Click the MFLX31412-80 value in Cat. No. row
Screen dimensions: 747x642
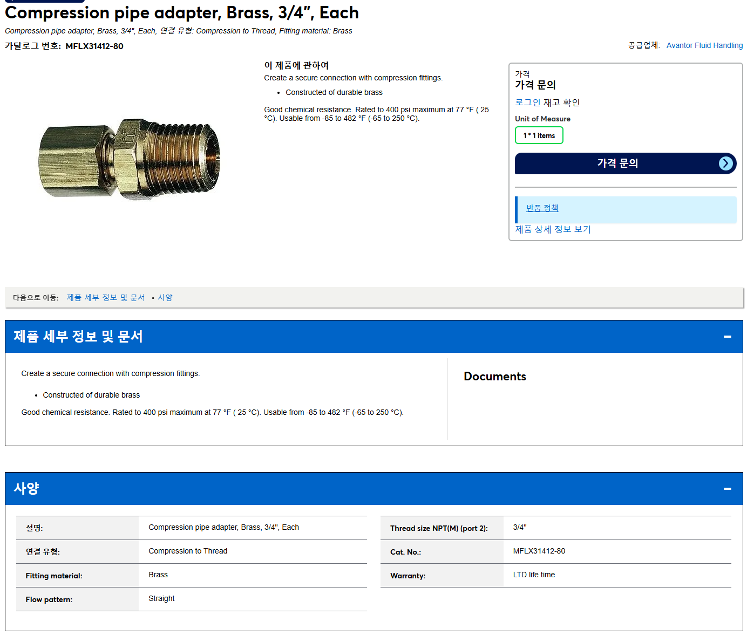[x=539, y=551]
